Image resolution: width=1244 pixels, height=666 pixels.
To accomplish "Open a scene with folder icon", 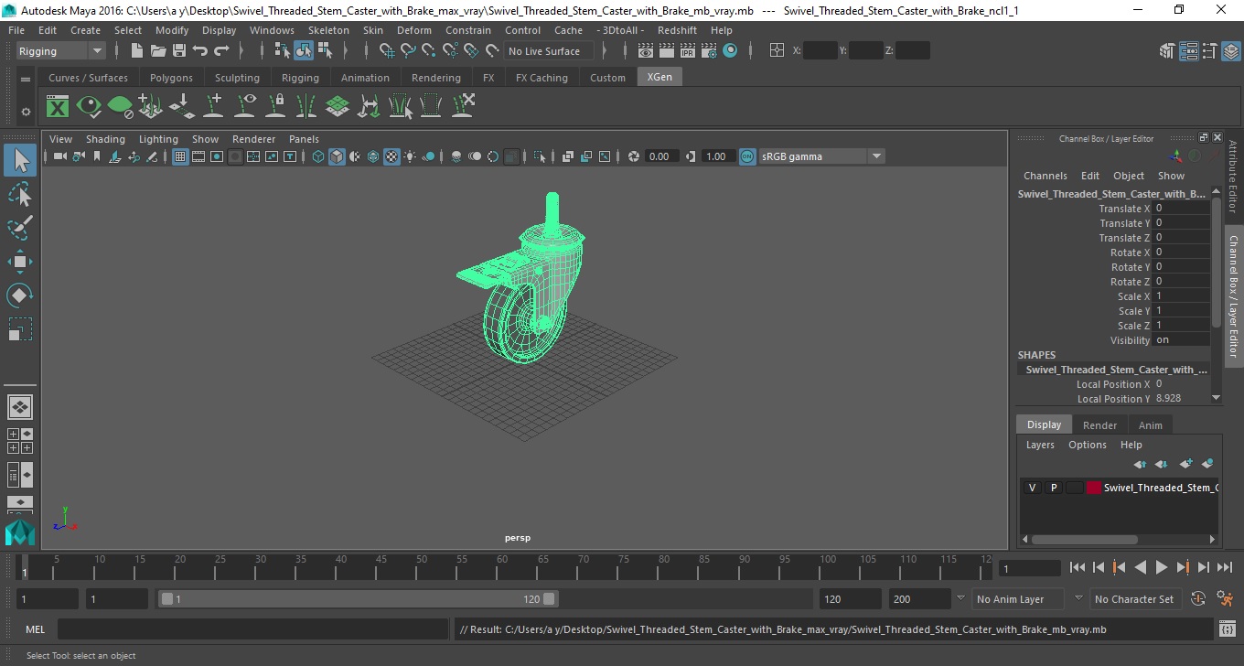I will point(158,51).
